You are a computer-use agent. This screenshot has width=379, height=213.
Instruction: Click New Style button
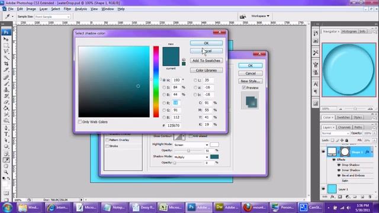(250, 81)
